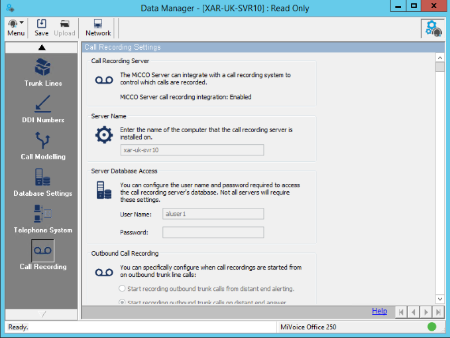Go to Database Settings
Viewport: 450px width, 338px height.
click(43, 181)
